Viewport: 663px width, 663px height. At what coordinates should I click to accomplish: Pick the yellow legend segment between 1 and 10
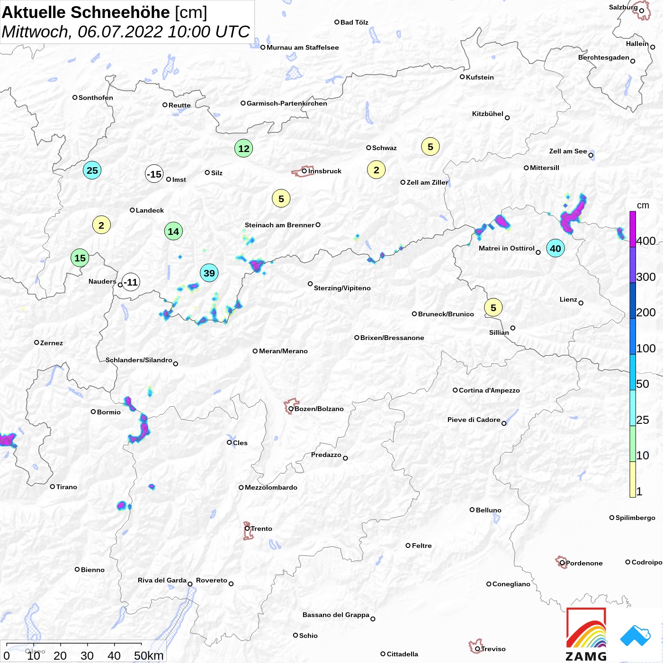633,479
